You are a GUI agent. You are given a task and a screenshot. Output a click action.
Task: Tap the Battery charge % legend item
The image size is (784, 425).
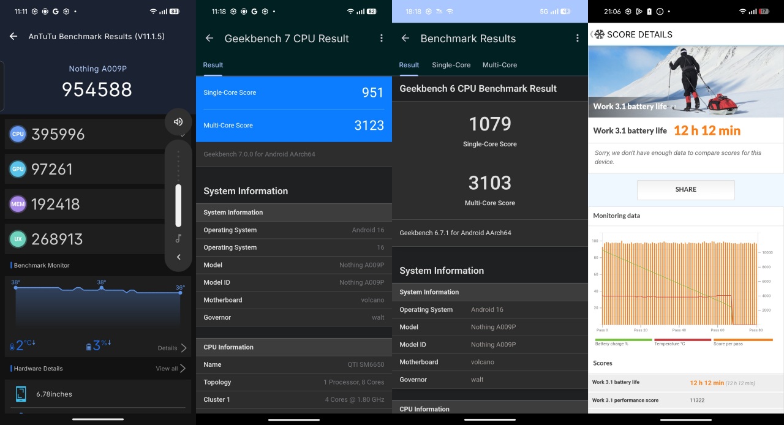624,342
